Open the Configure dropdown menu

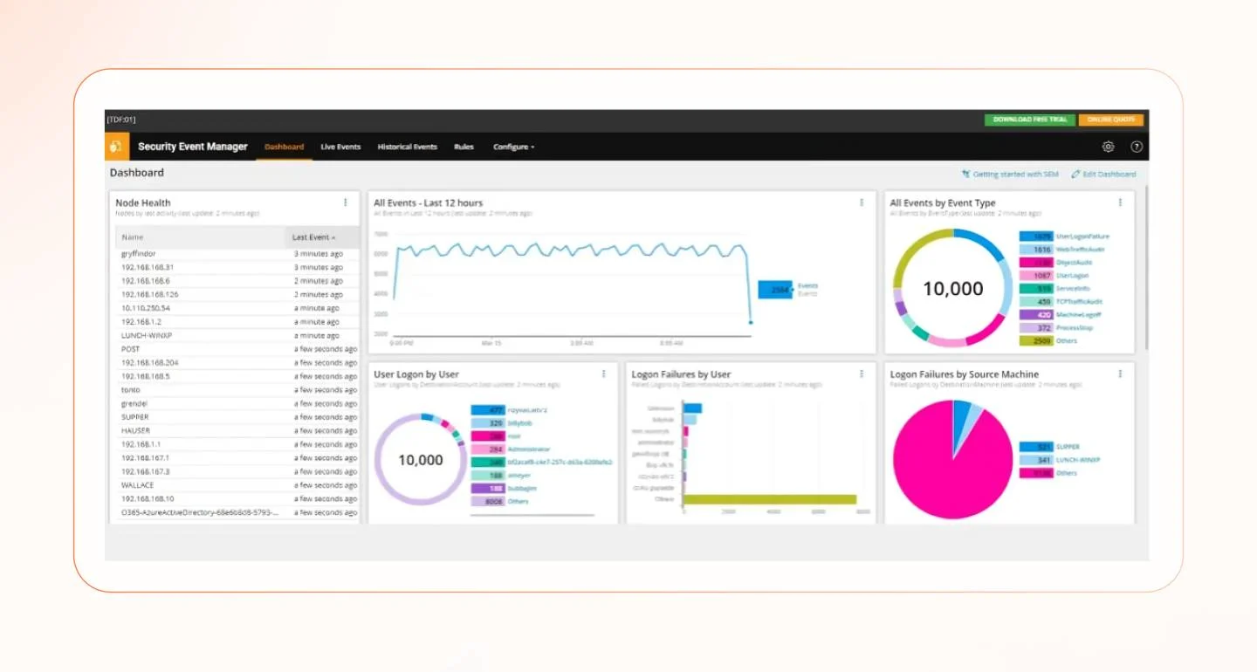coord(513,147)
